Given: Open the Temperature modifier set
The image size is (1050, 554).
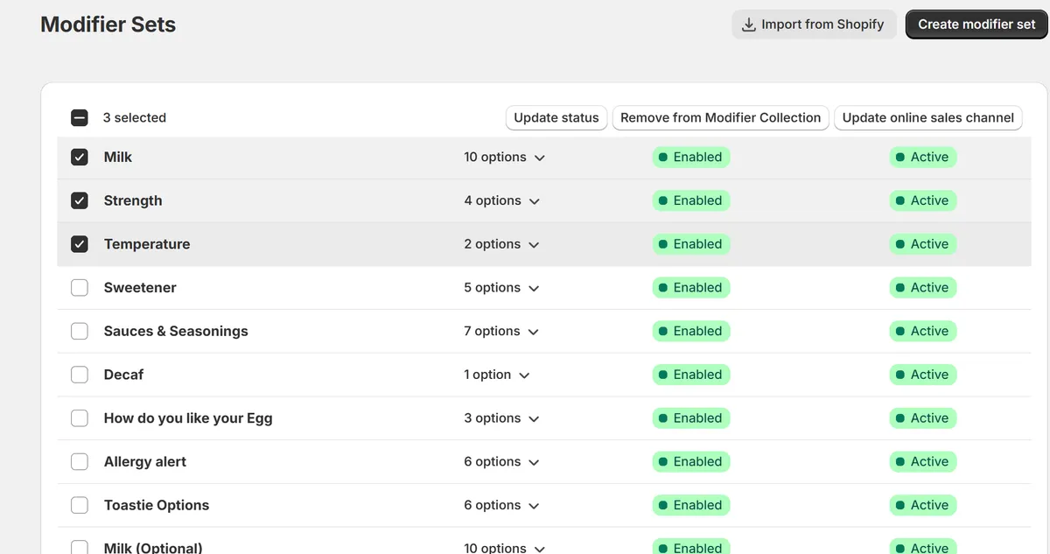Looking at the screenshot, I should (x=147, y=244).
